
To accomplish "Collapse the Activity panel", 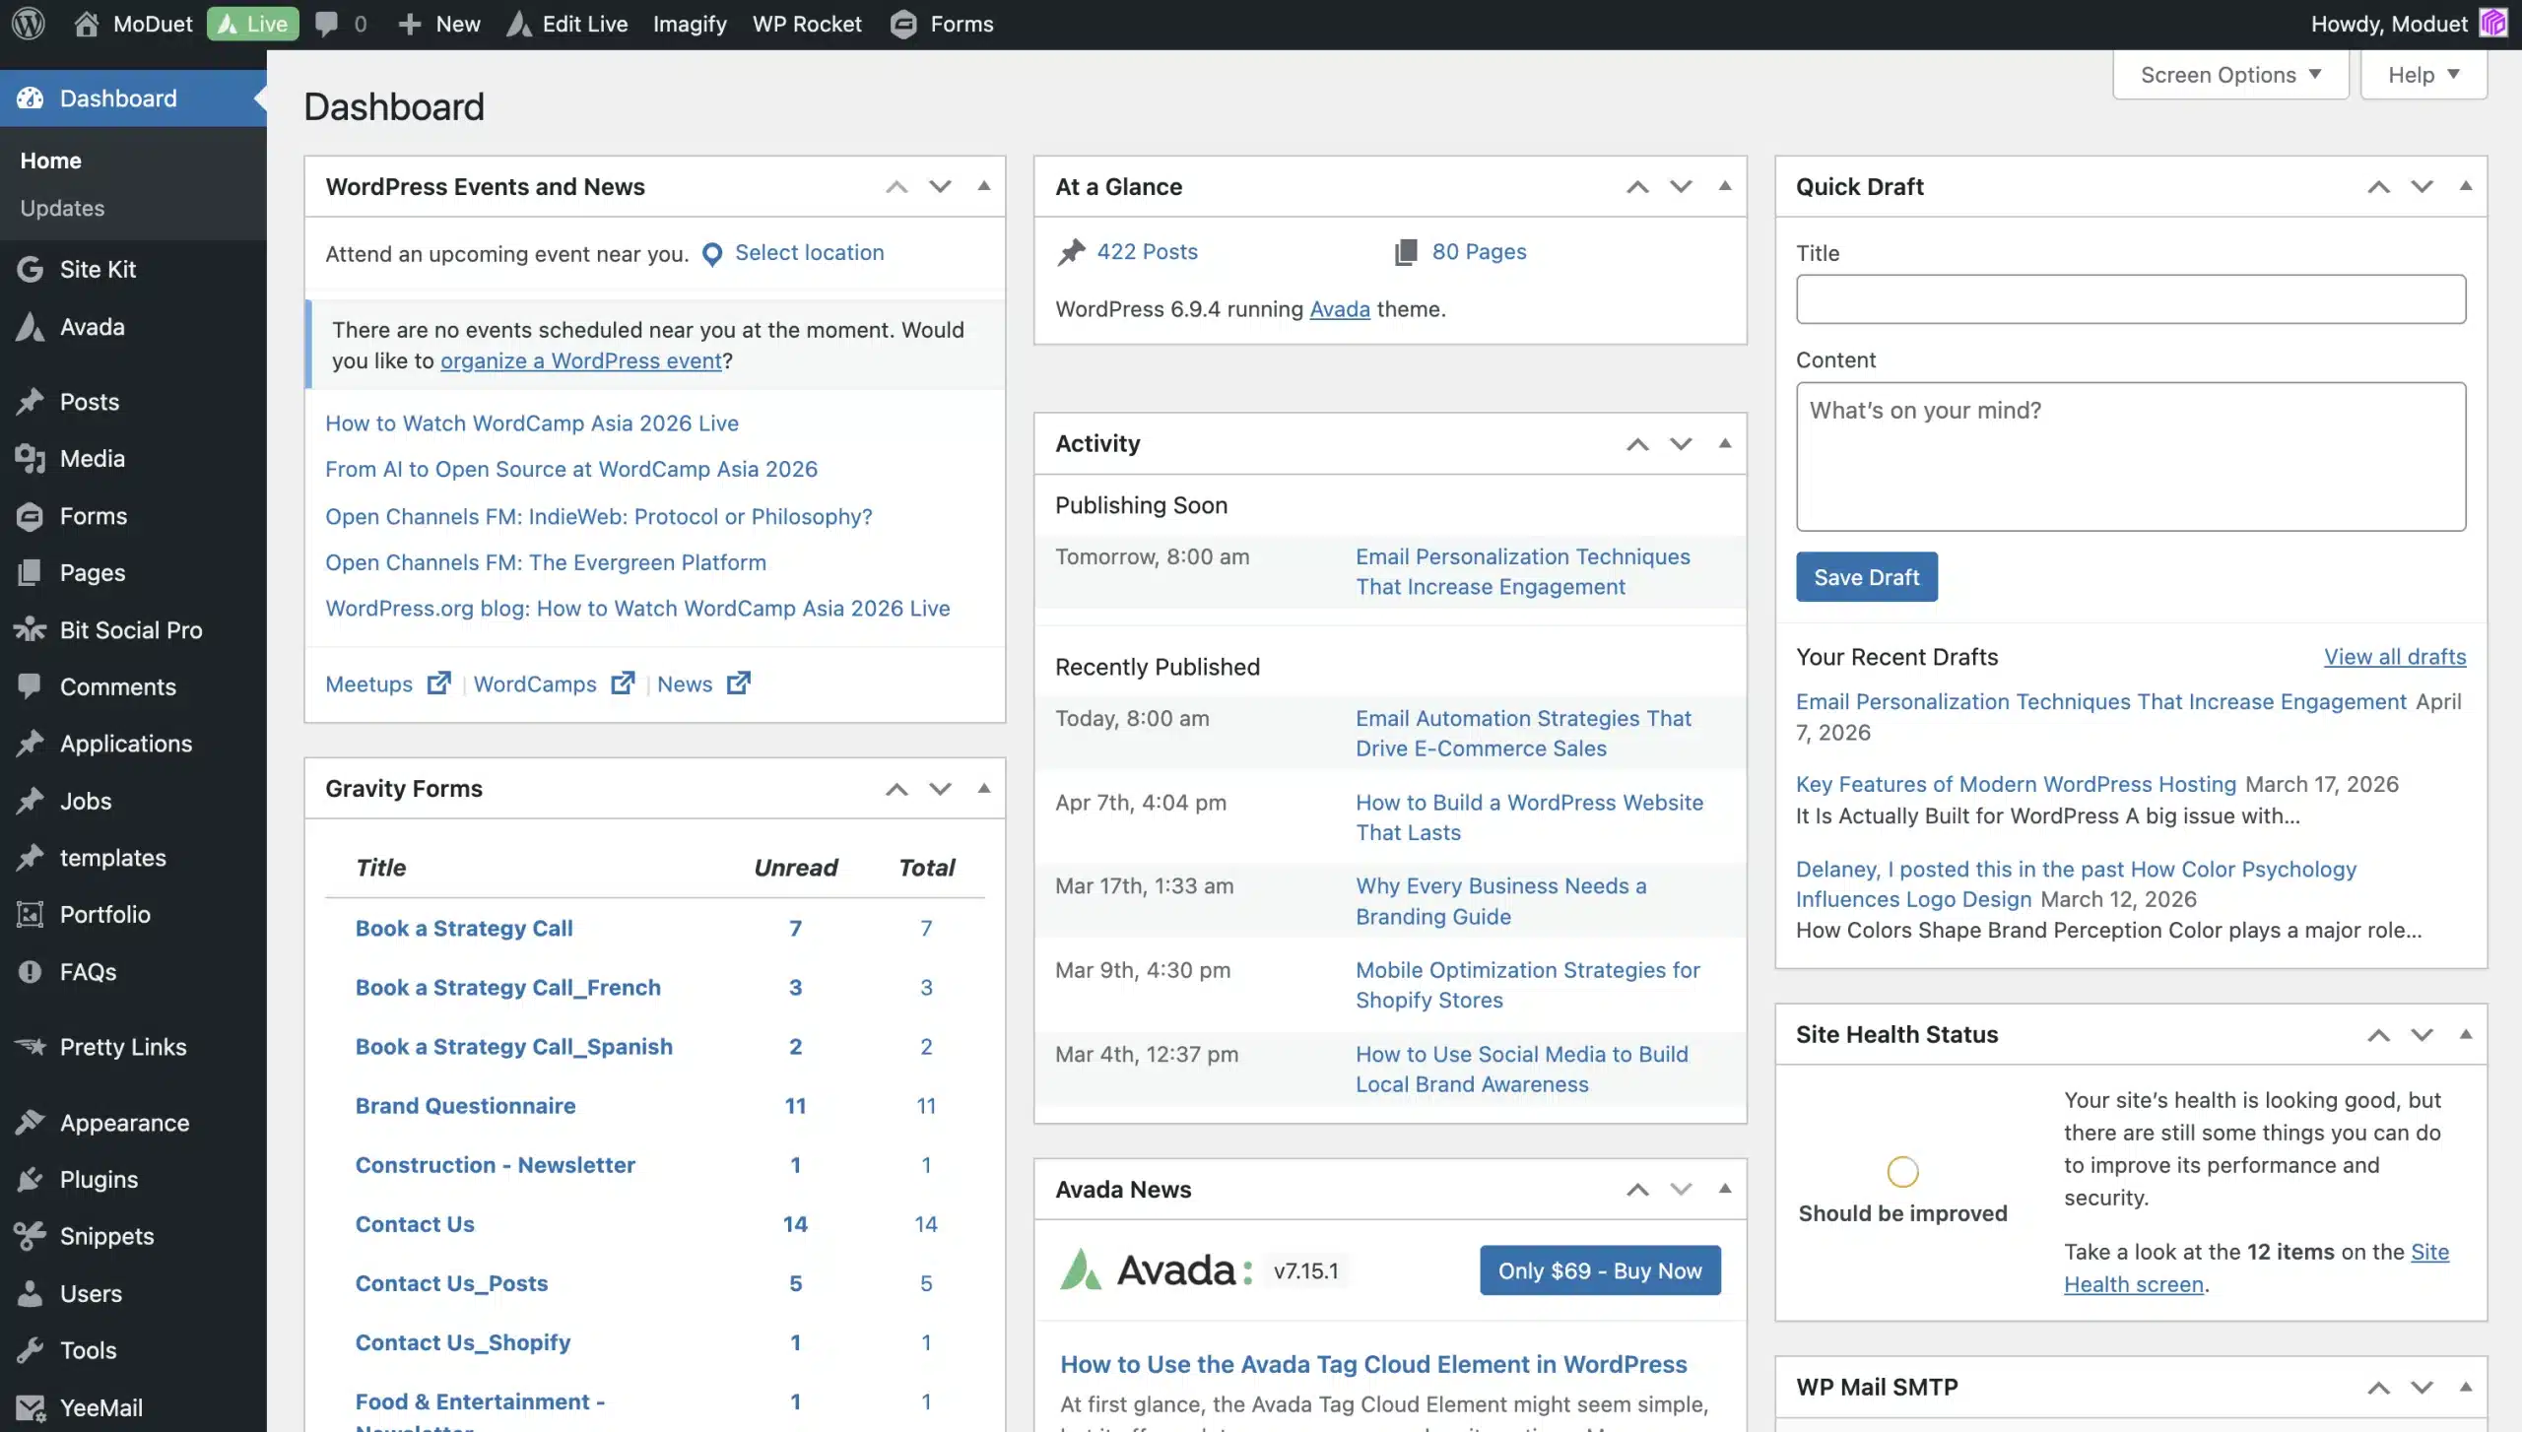I will click(1724, 443).
